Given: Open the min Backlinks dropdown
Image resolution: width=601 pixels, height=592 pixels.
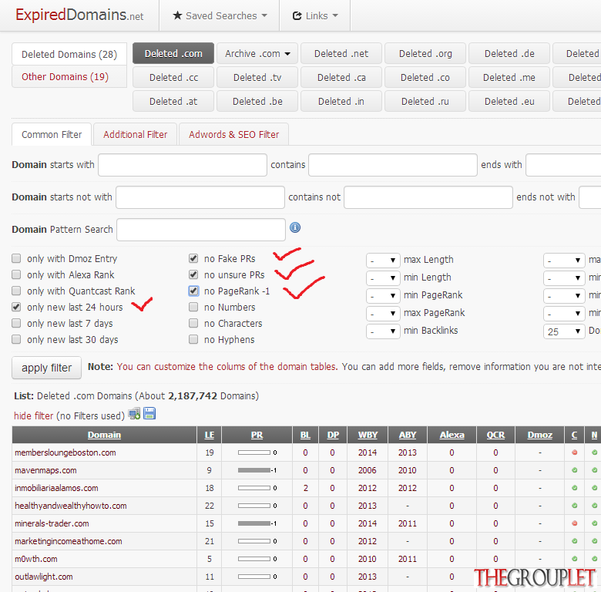Looking at the screenshot, I should pyautogui.click(x=383, y=331).
